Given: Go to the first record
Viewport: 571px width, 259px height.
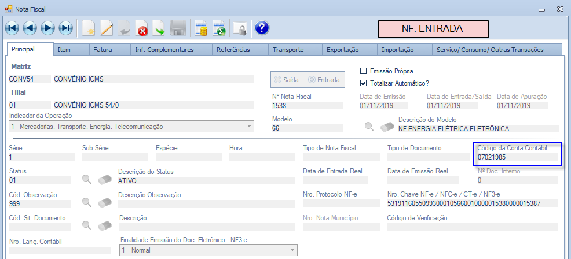Looking at the screenshot, I should (12, 28).
